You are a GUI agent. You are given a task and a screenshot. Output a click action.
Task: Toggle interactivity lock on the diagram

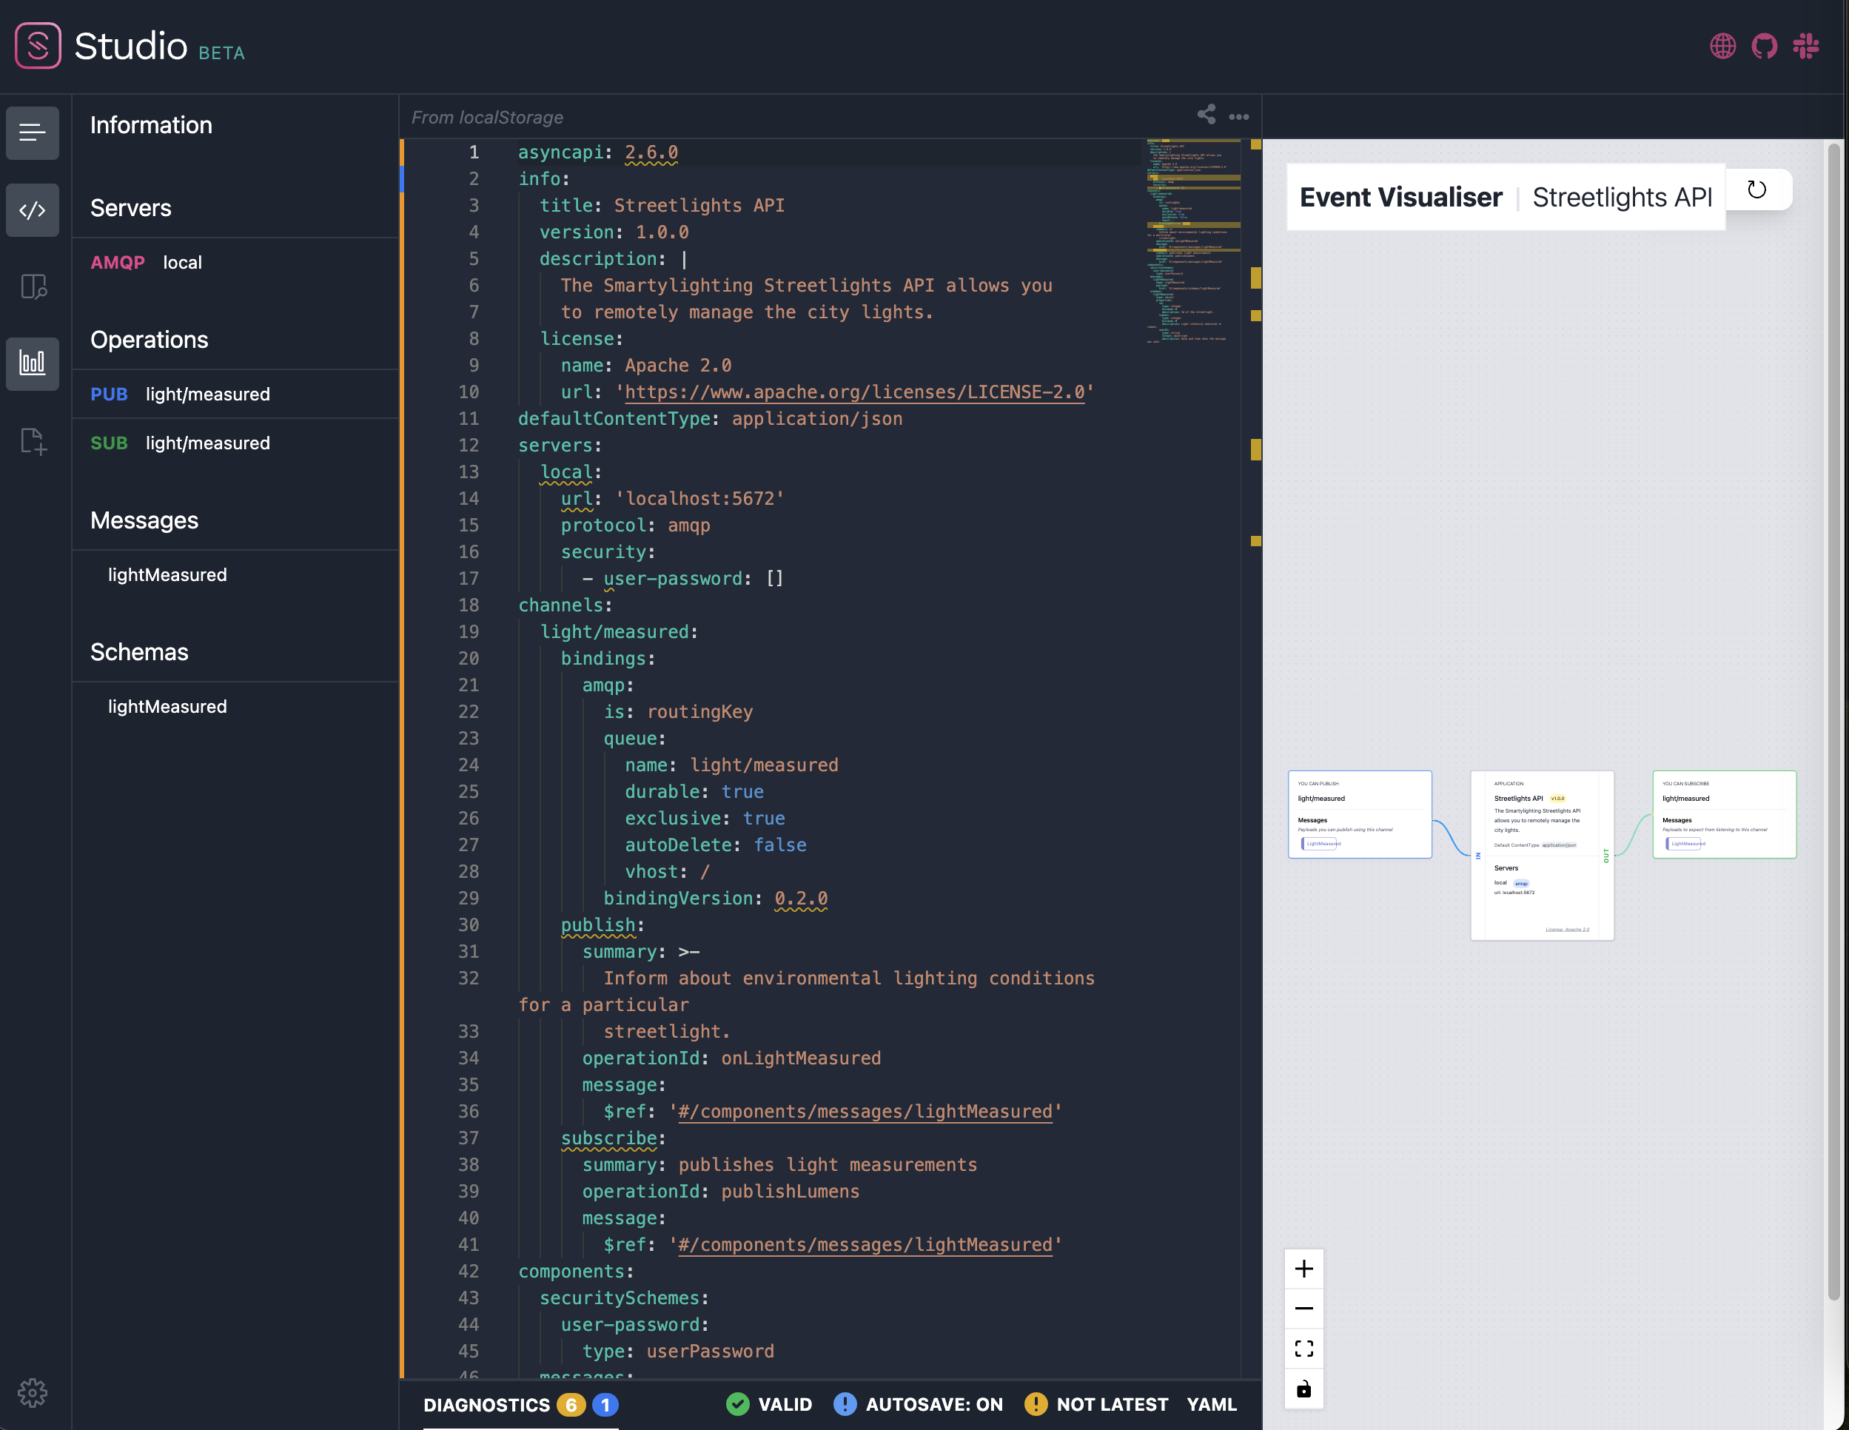tap(1303, 1389)
